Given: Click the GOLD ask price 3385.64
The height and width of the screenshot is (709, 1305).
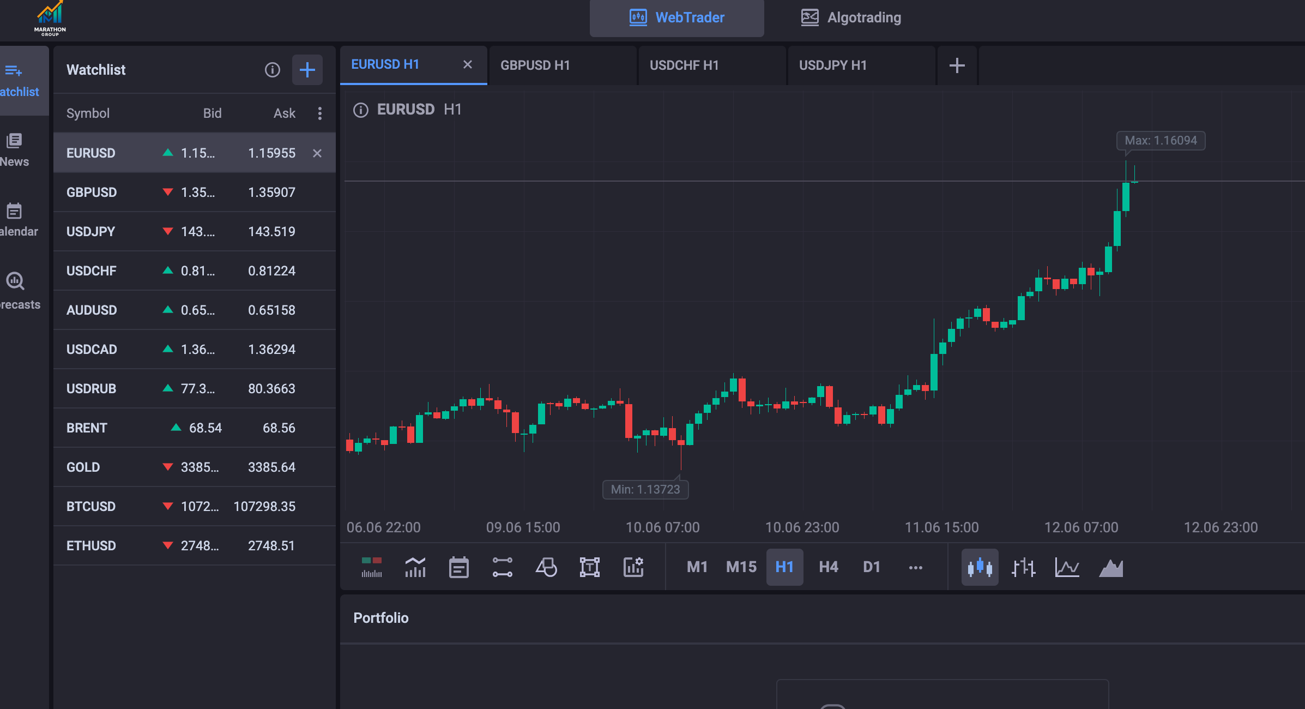Looking at the screenshot, I should 272,467.
